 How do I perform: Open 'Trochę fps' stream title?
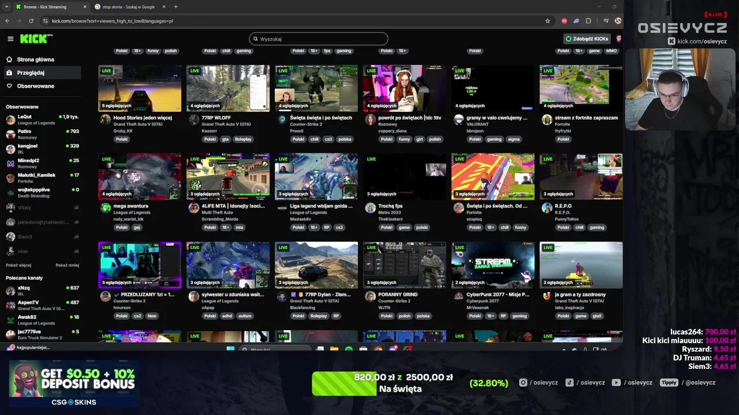click(x=390, y=206)
